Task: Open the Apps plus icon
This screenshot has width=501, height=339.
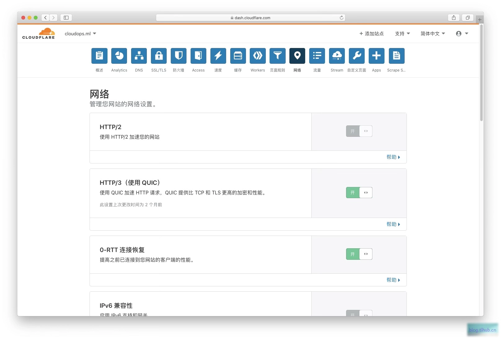Action: point(376,56)
